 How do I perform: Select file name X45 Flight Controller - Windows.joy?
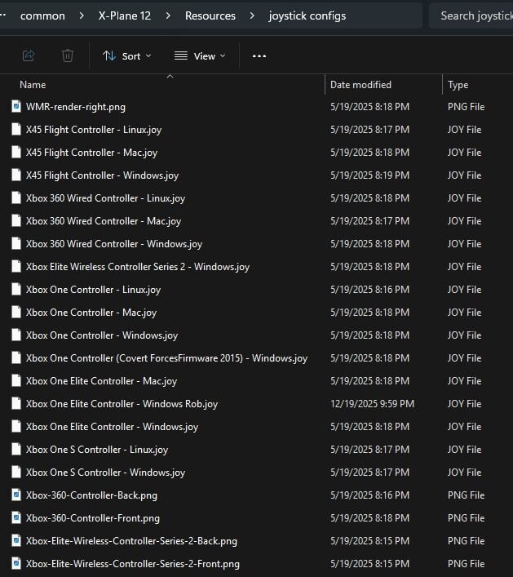[x=102, y=175]
